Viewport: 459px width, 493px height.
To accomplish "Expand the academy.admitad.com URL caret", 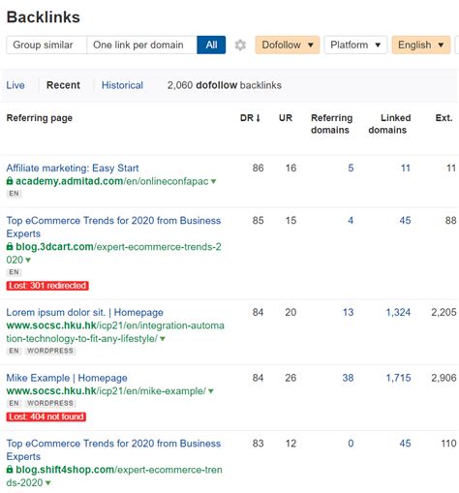I will click(213, 181).
